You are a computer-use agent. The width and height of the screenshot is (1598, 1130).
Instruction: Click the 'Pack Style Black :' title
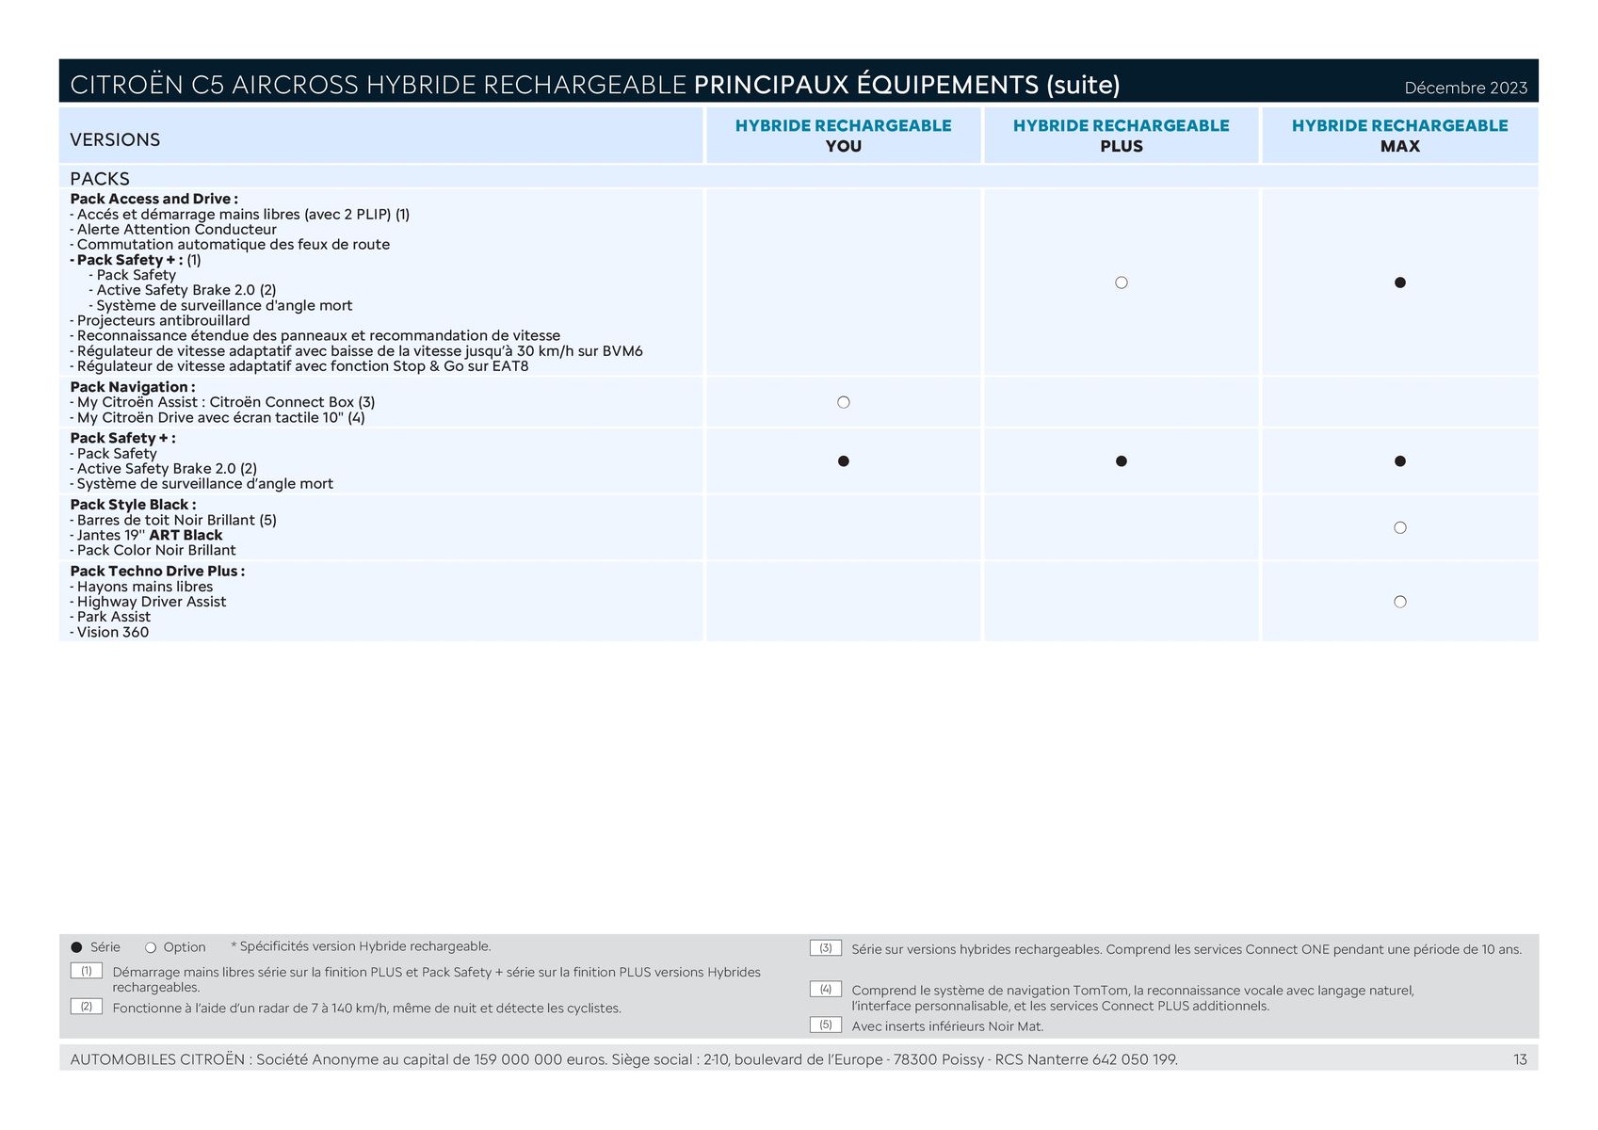[x=133, y=505]
